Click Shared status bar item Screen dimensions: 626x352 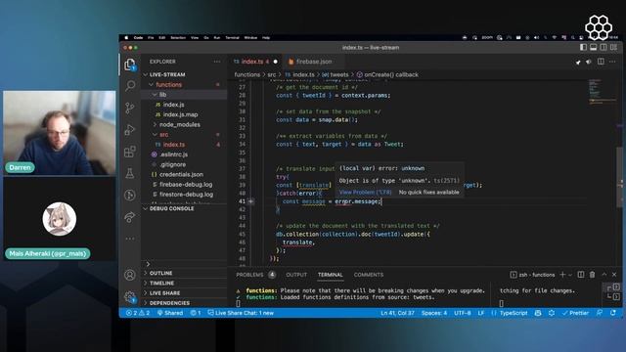[170, 313]
